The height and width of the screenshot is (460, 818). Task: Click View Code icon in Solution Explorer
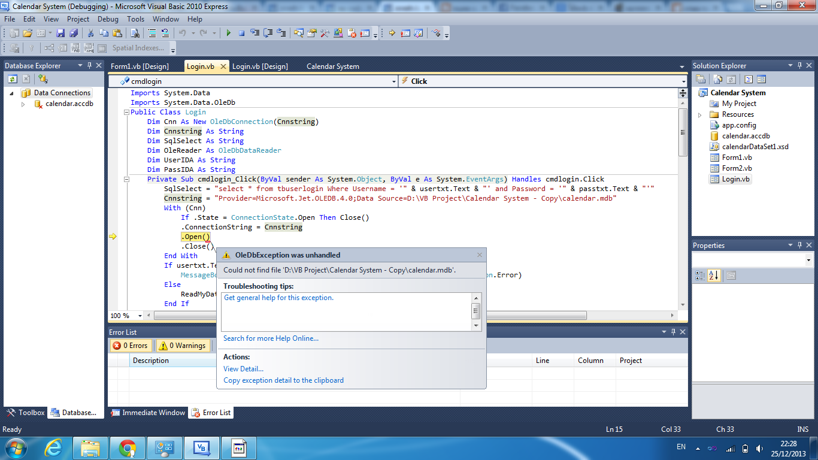click(x=748, y=79)
